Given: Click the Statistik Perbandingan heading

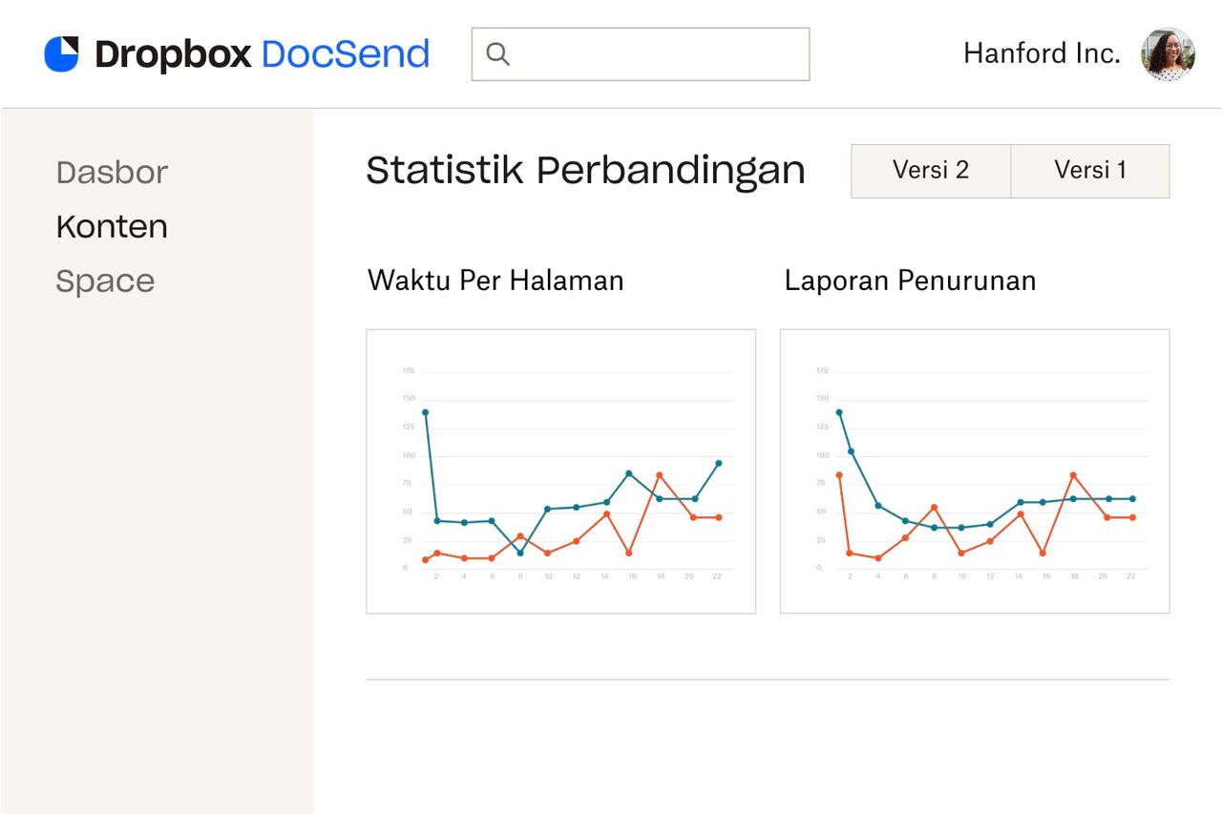Looking at the screenshot, I should [585, 170].
